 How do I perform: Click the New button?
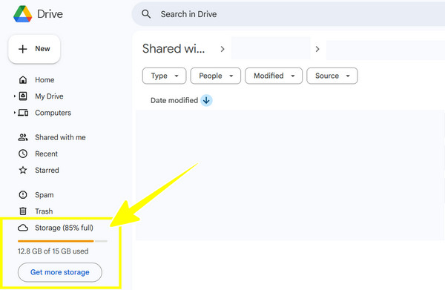click(x=34, y=49)
